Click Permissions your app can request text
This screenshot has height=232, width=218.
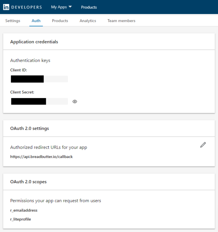pos(55,201)
